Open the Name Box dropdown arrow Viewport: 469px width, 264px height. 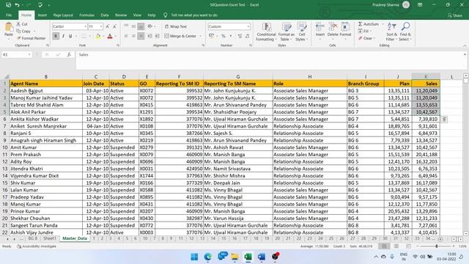pyautogui.click(x=29, y=55)
